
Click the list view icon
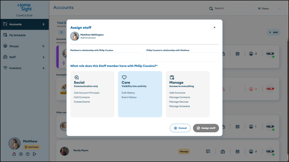click(61, 32)
